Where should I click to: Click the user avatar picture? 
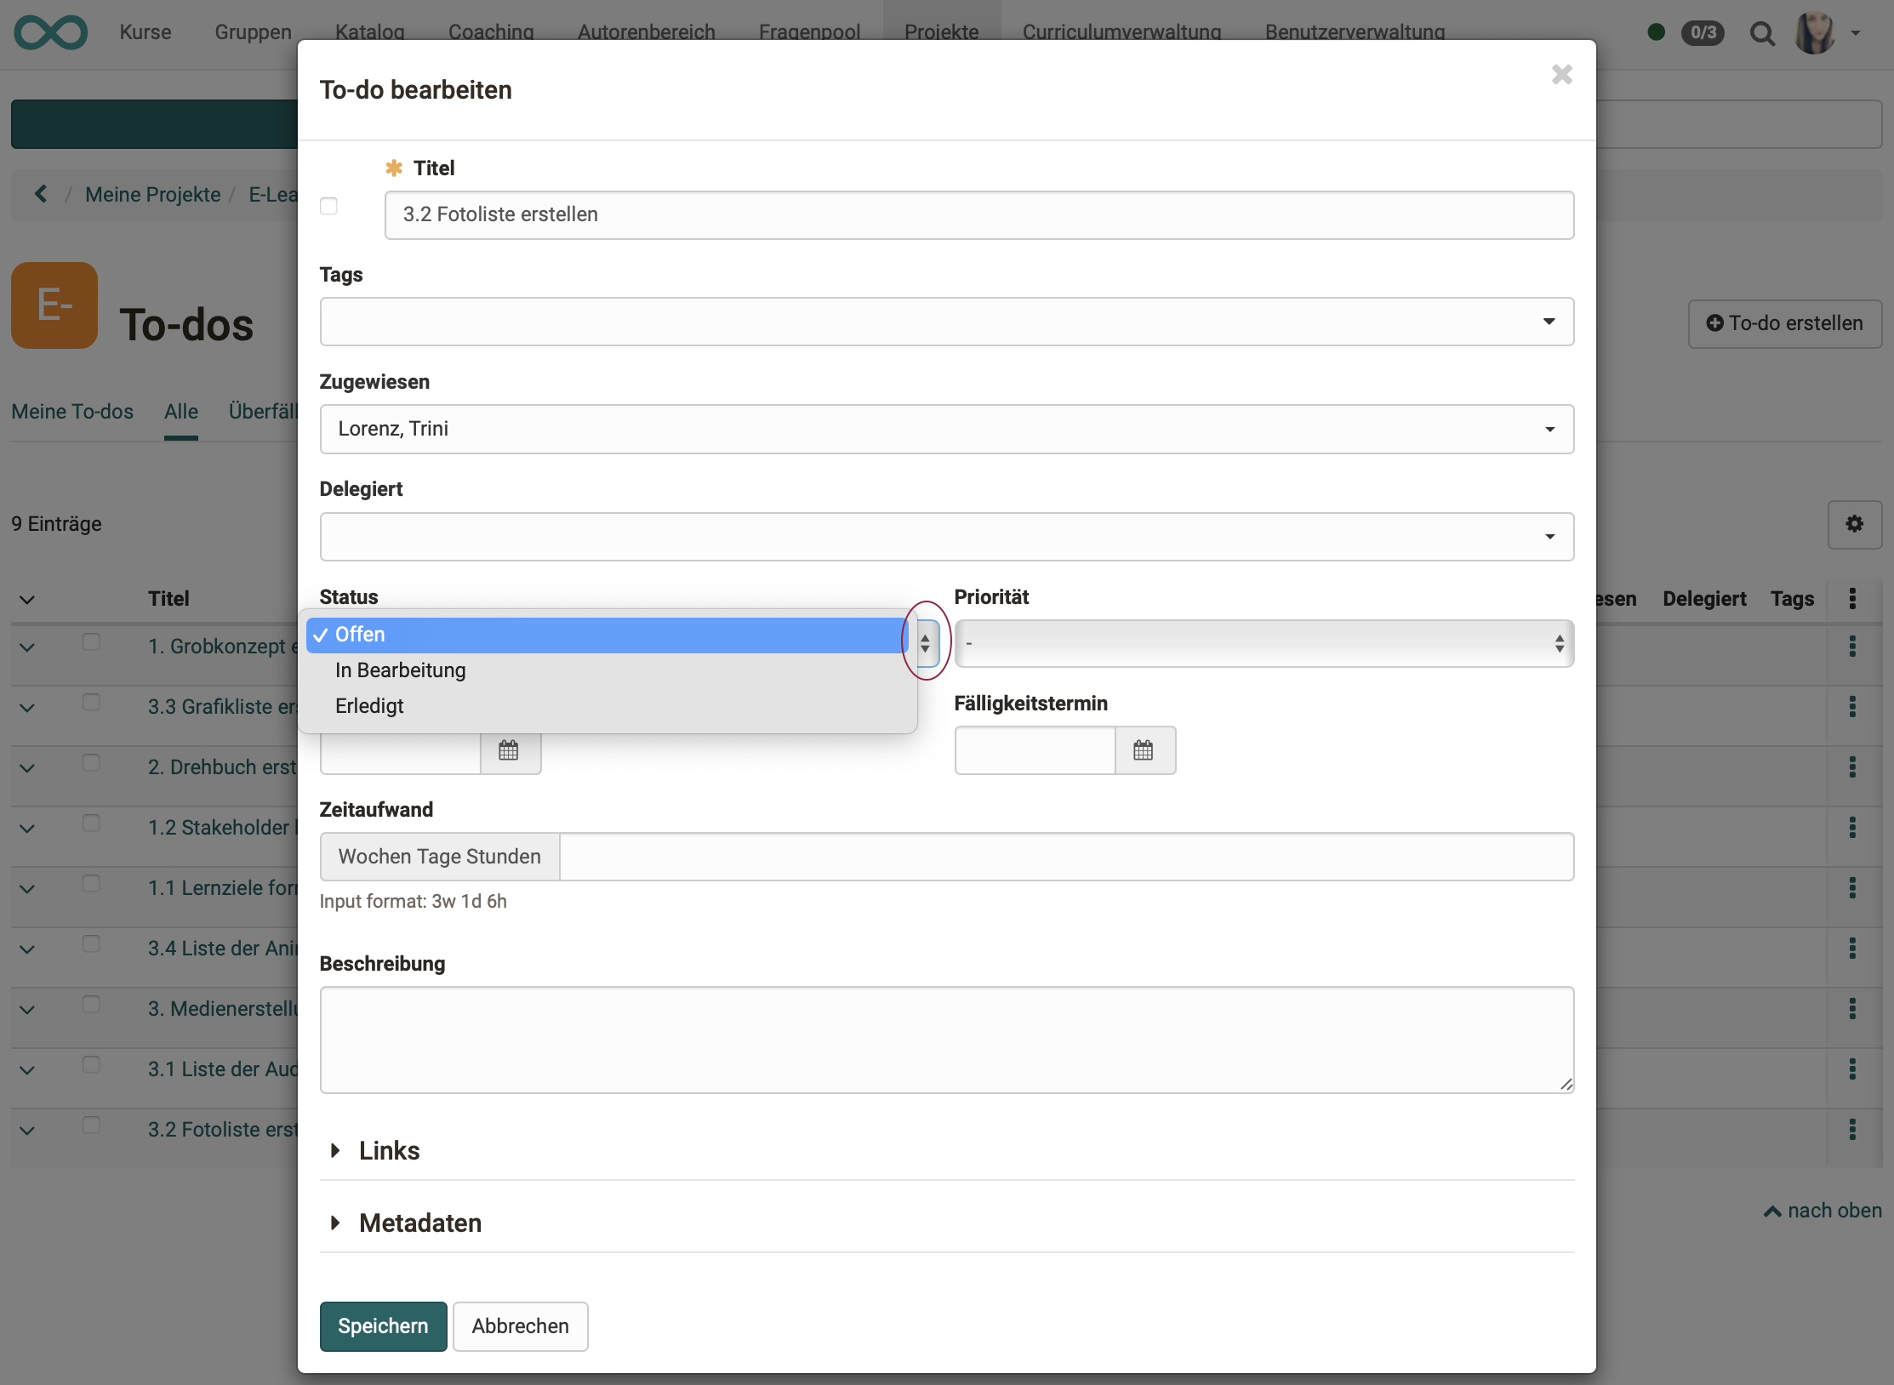[x=1814, y=32]
